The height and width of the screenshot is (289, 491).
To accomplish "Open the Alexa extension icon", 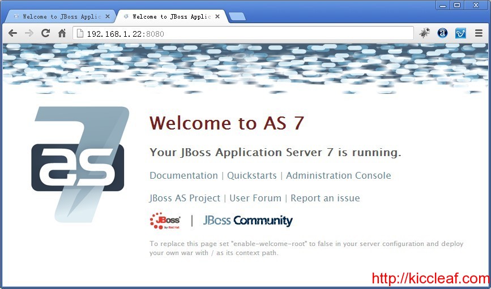I will click(x=442, y=33).
